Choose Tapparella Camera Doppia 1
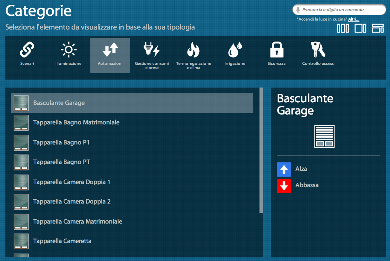Image resolution: width=390 pixels, height=261 pixels. [x=71, y=182]
